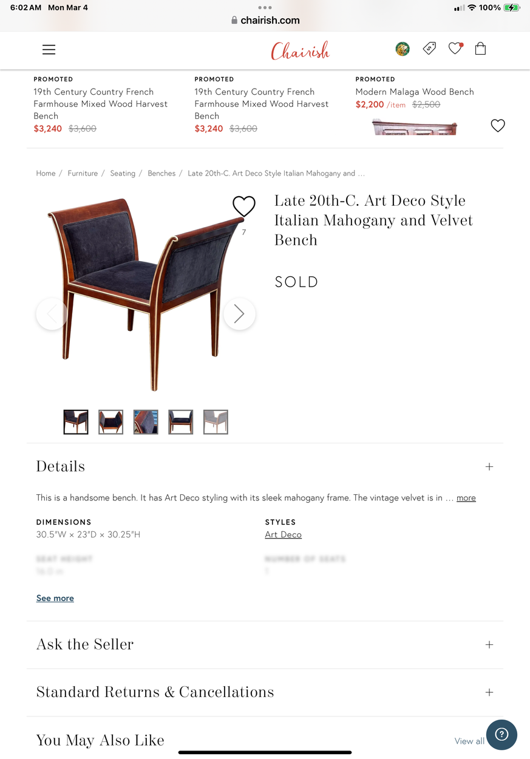Favorite the Modern Malaga Wood Bench

(x=498, y=126)
